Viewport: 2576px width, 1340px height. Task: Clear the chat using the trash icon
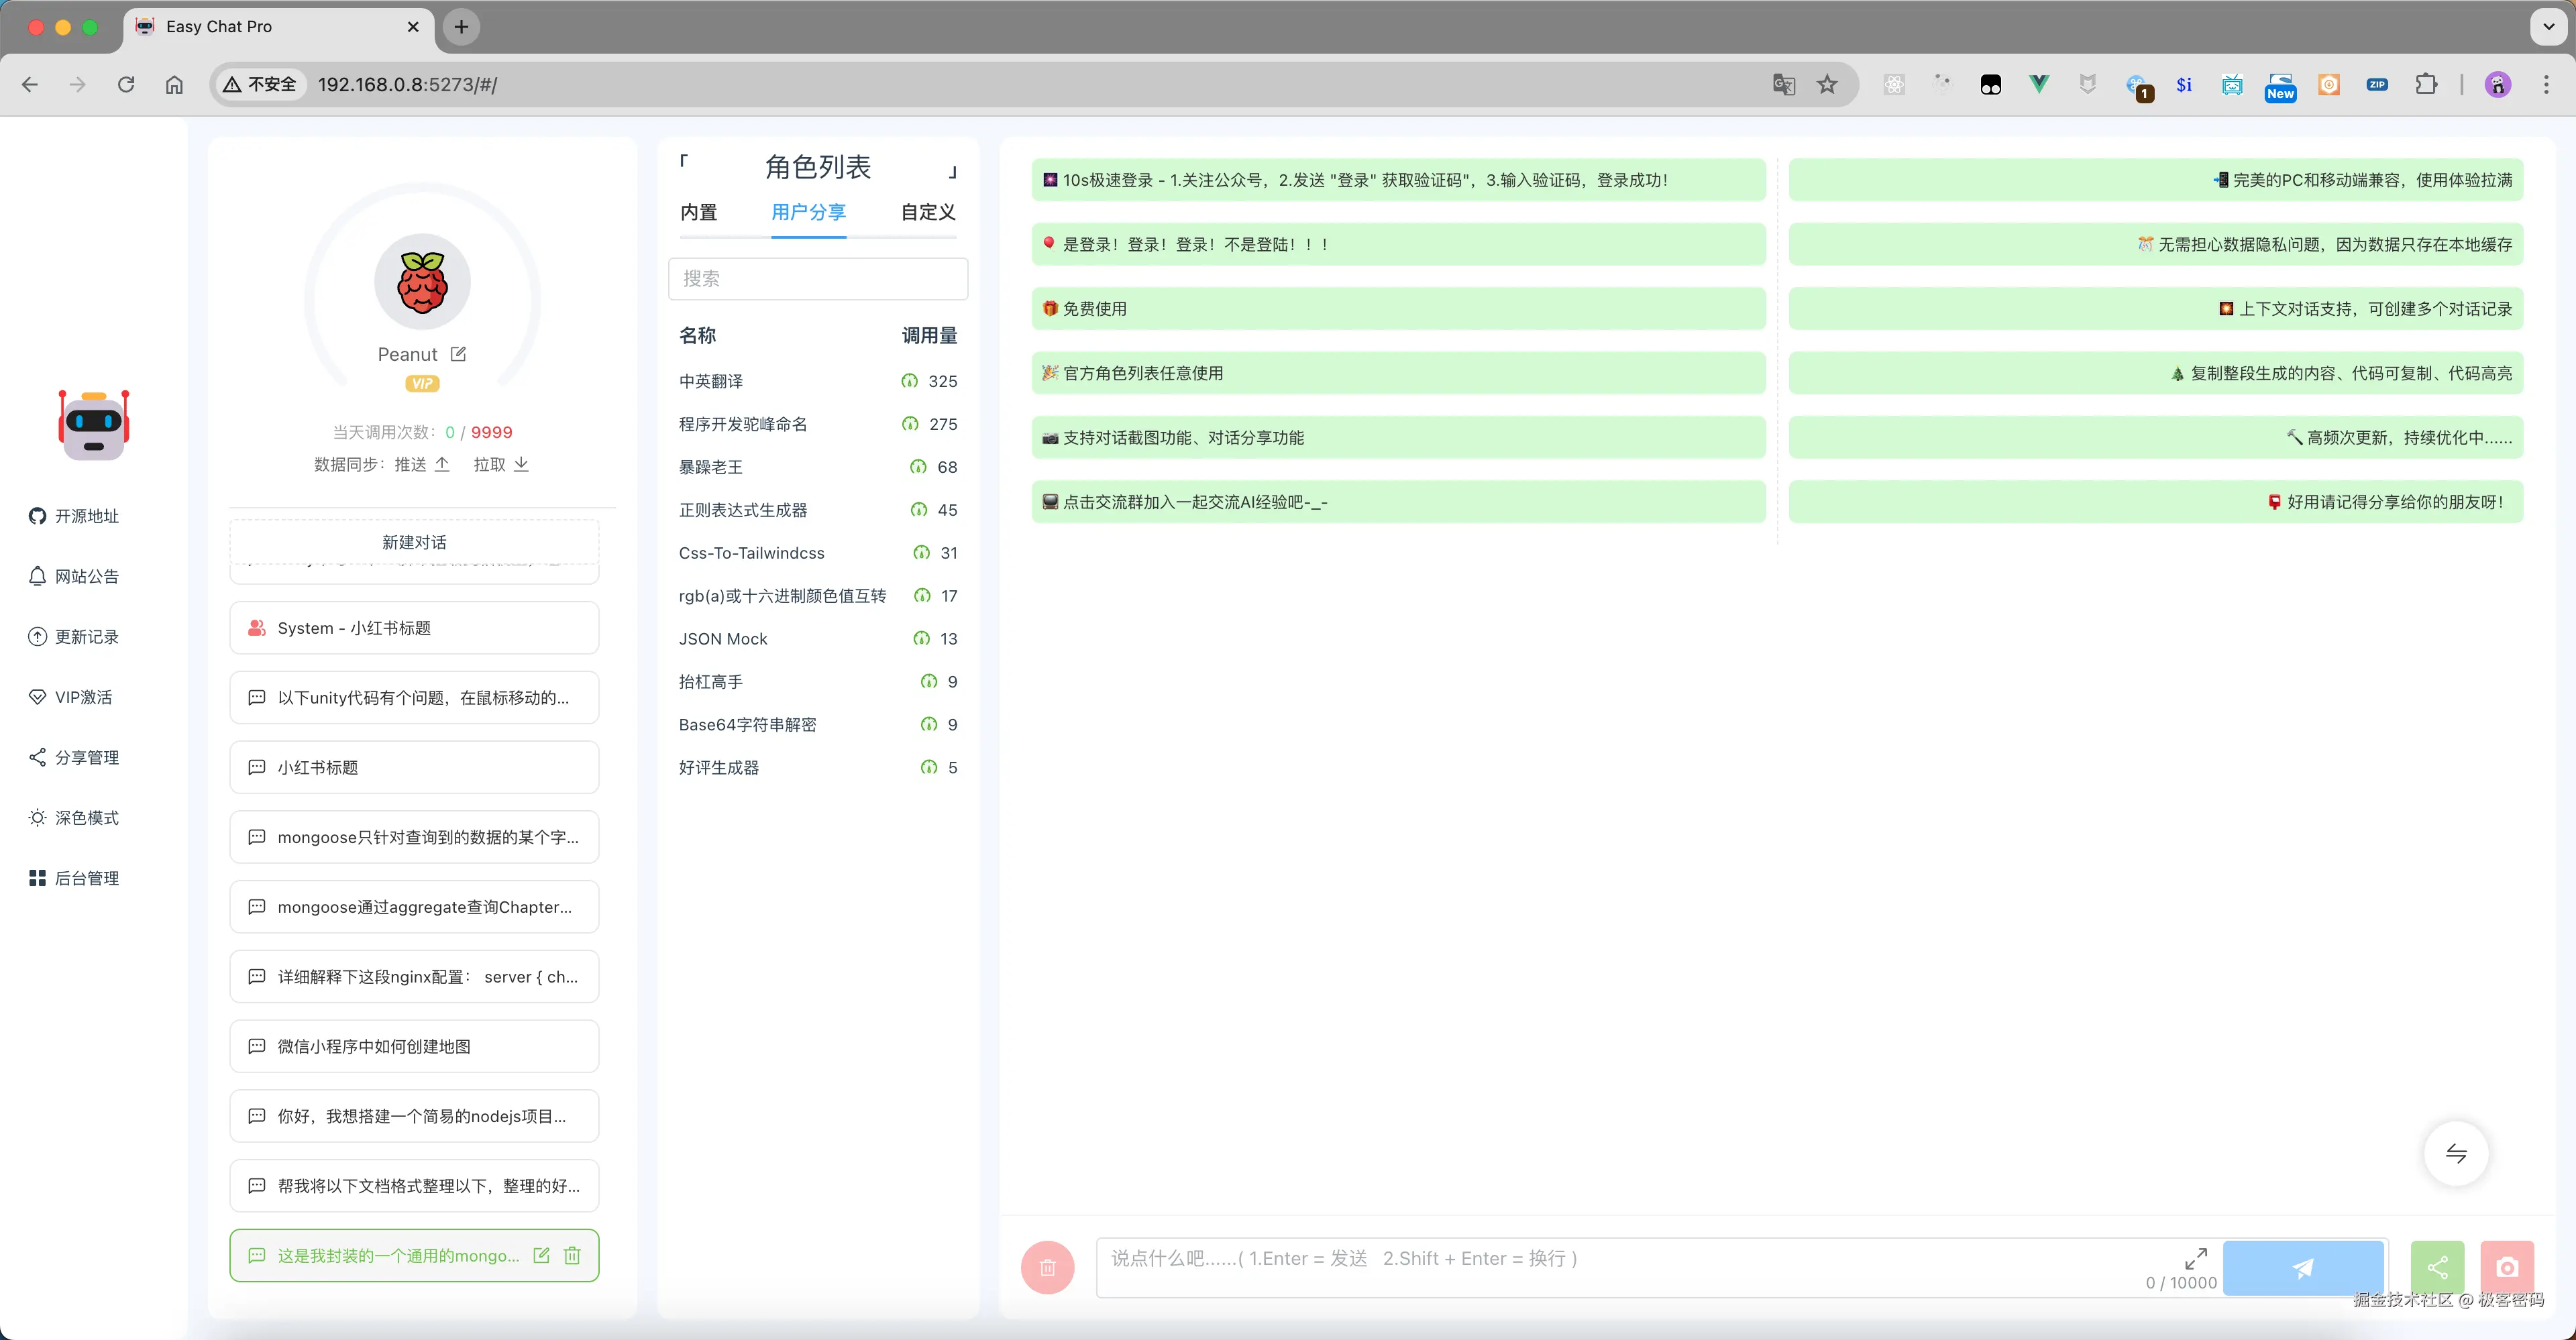point(1047,1267)
